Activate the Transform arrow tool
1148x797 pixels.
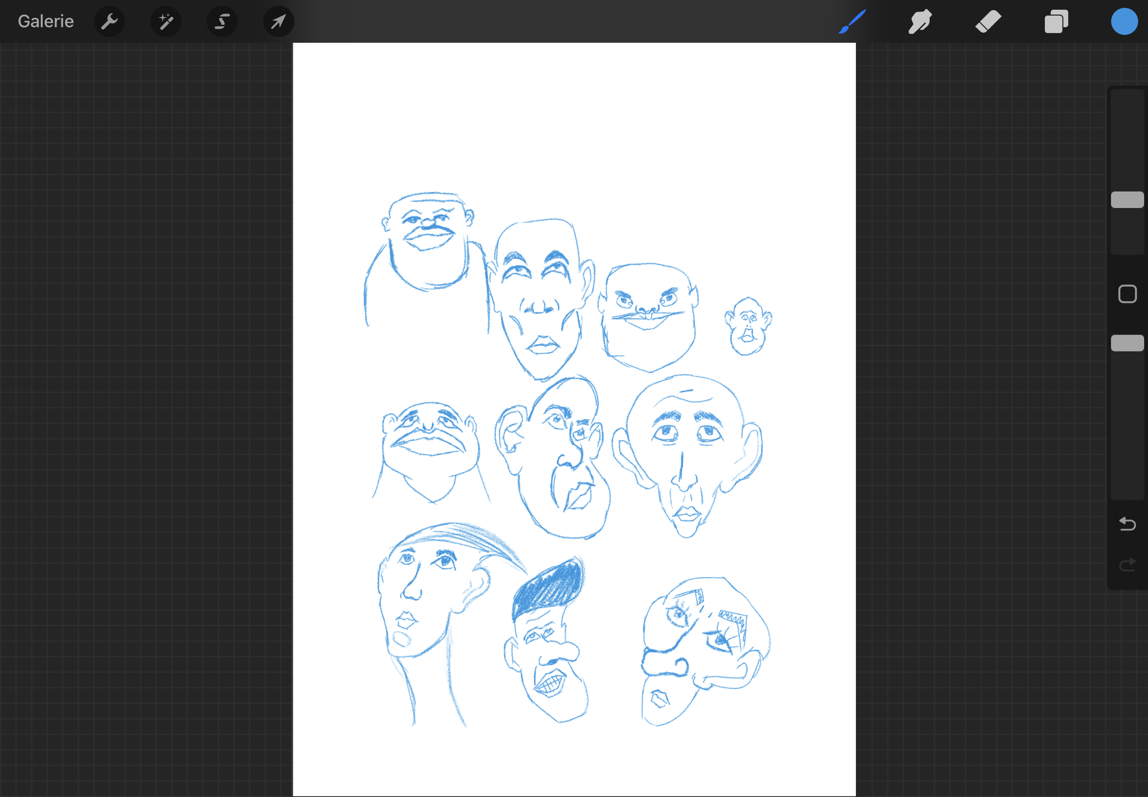coord(278,21)
